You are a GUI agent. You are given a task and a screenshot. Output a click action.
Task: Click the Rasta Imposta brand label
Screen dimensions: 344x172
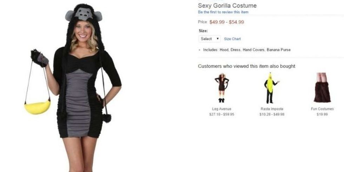click(x=272, y=109)
